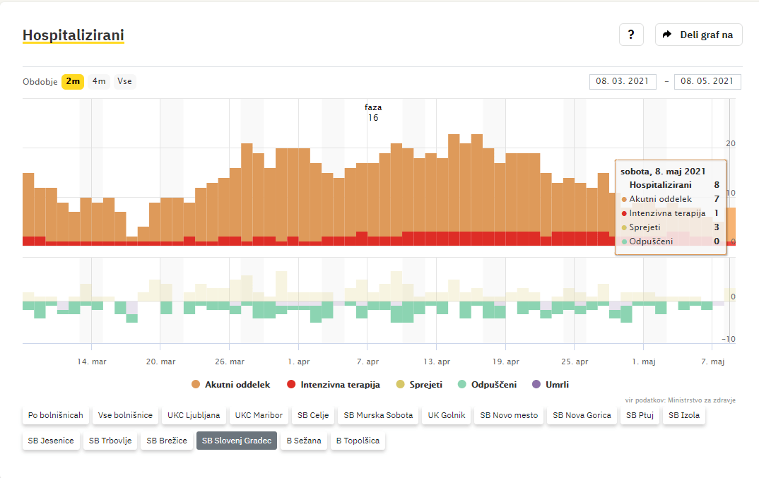This screenshot has width=759, height=478.
Task: Click the question mark help button
Action: [x=631, y=35]
